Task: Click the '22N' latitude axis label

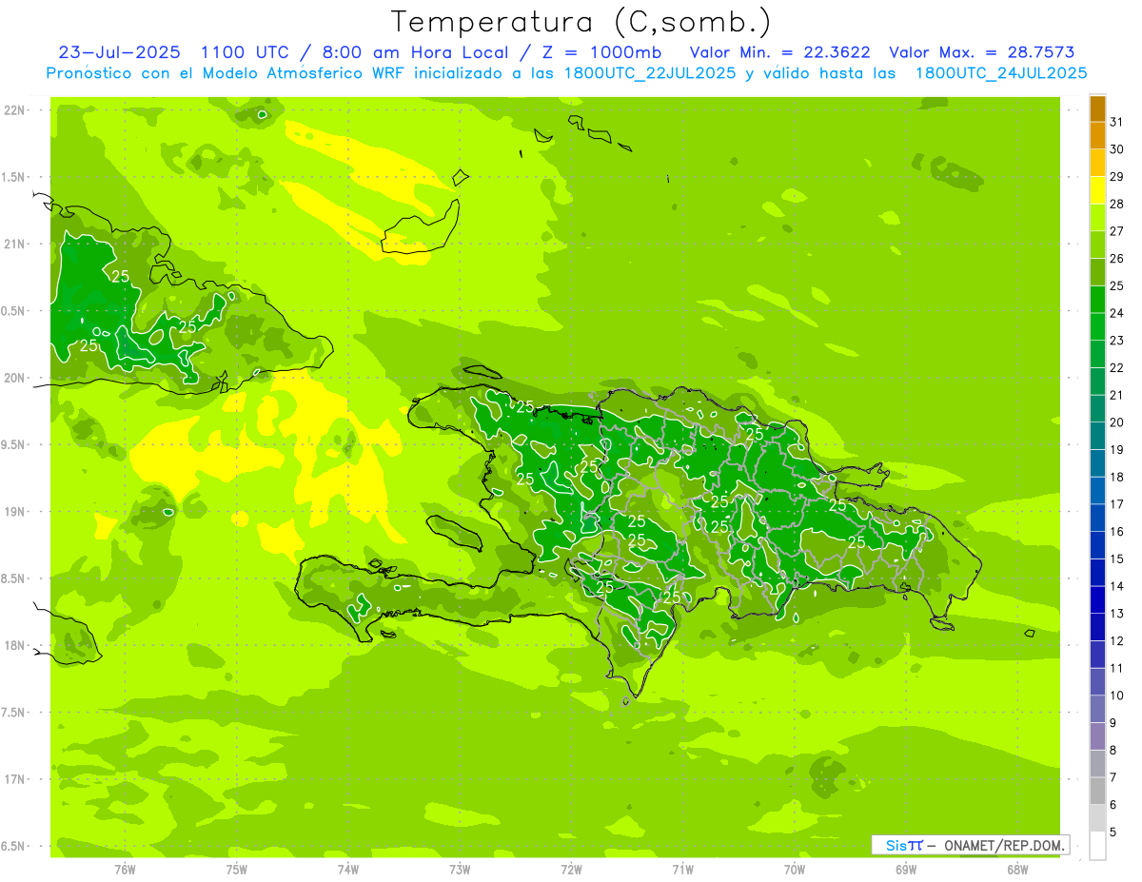Action: pos(14,110)
